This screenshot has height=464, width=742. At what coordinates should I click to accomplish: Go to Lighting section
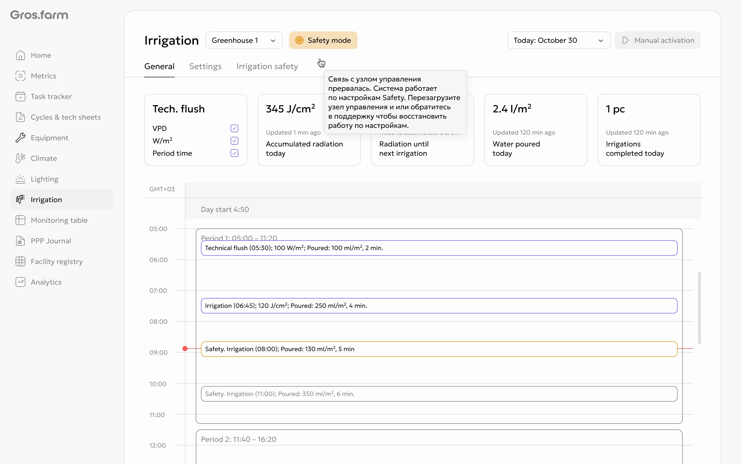[62, 179]
